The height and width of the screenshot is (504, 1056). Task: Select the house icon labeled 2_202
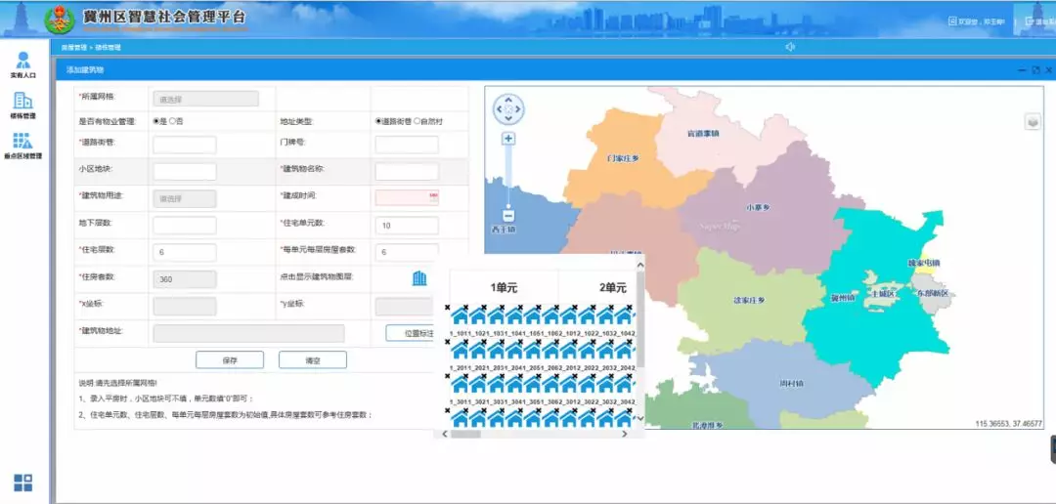[x=587, y=351]
